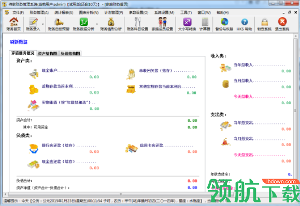300x206 pixels.
Task: Click the coin stack icon beside 活期存款当前本利
Action: coord(34,89)
